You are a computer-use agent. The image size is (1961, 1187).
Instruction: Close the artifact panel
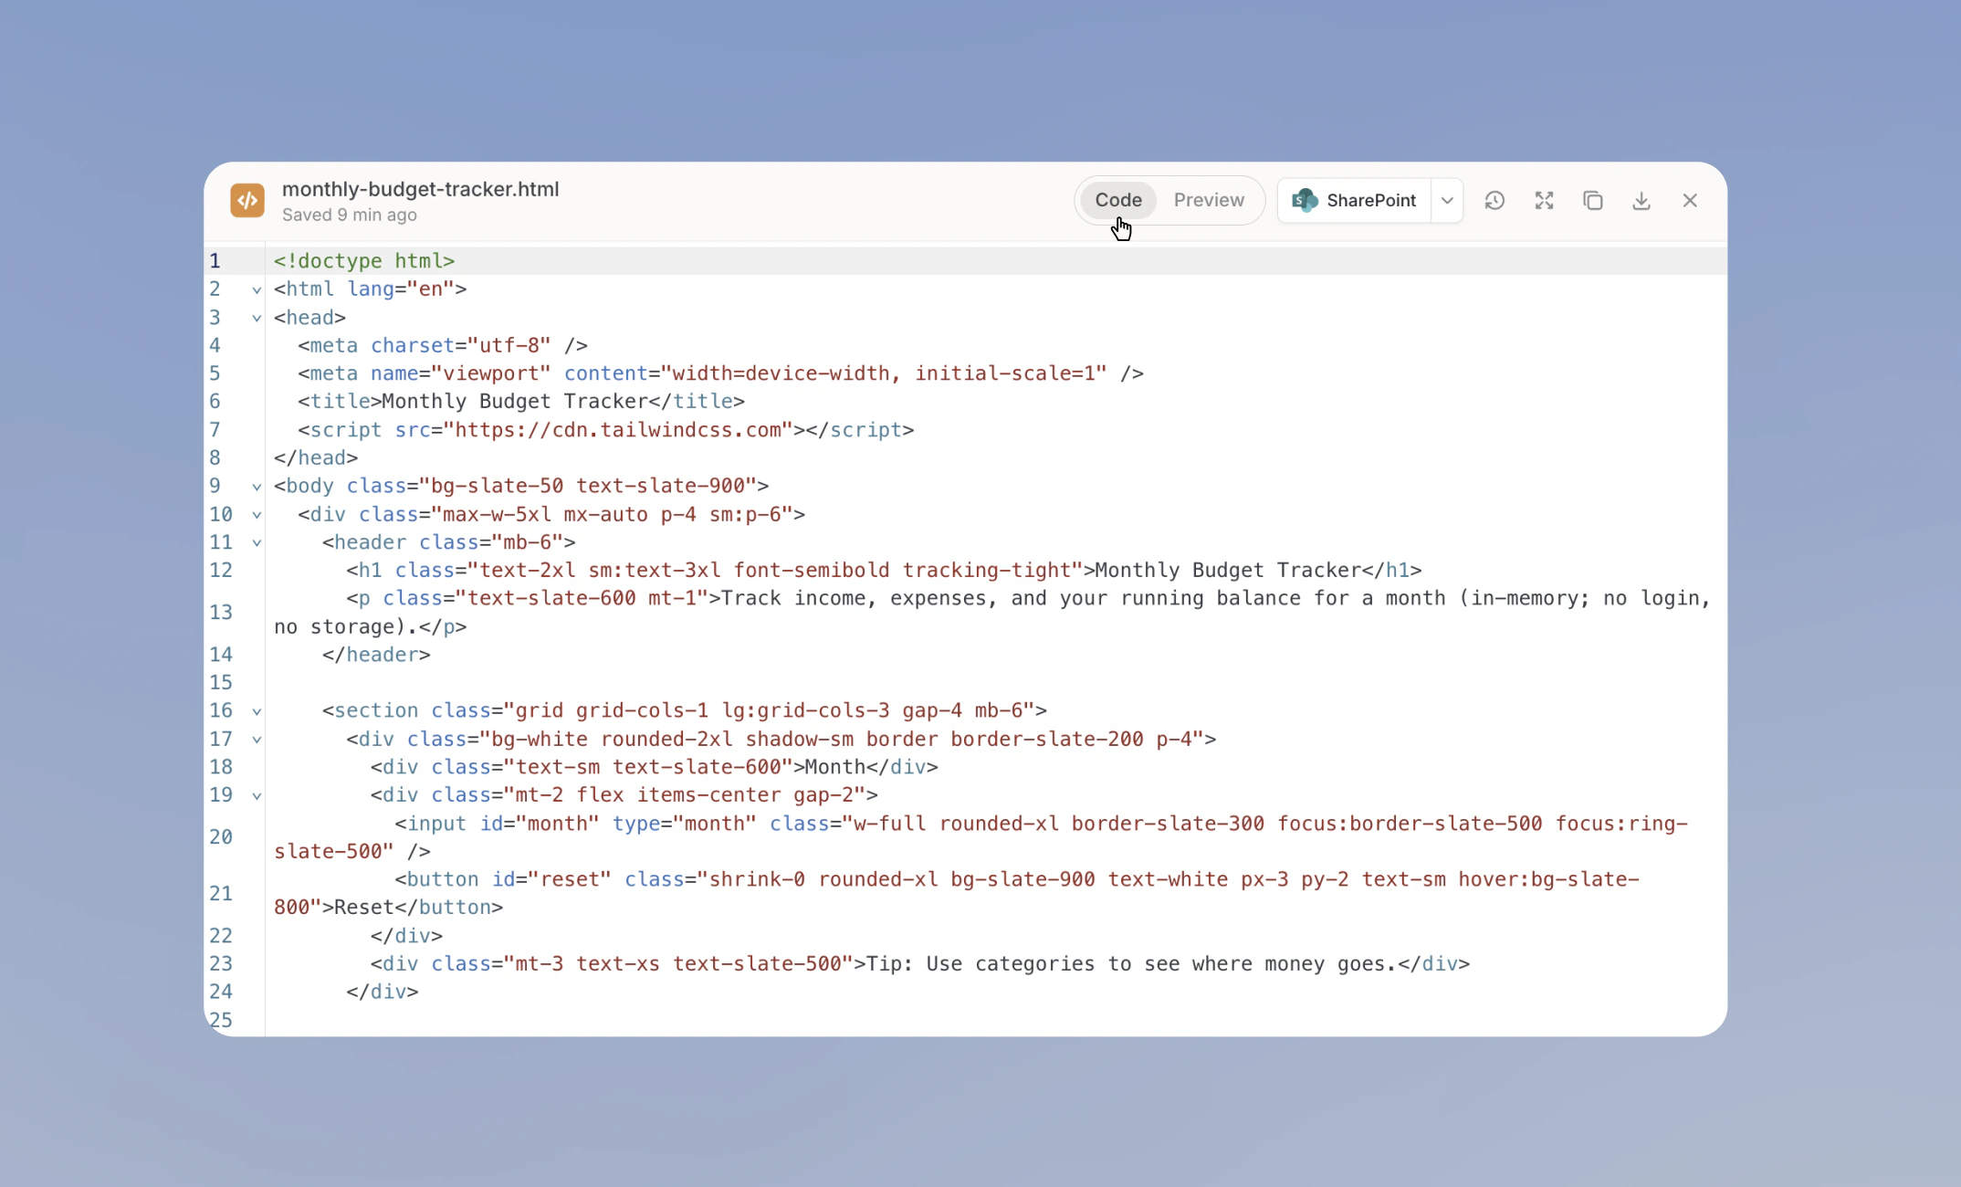[1690, 201]
